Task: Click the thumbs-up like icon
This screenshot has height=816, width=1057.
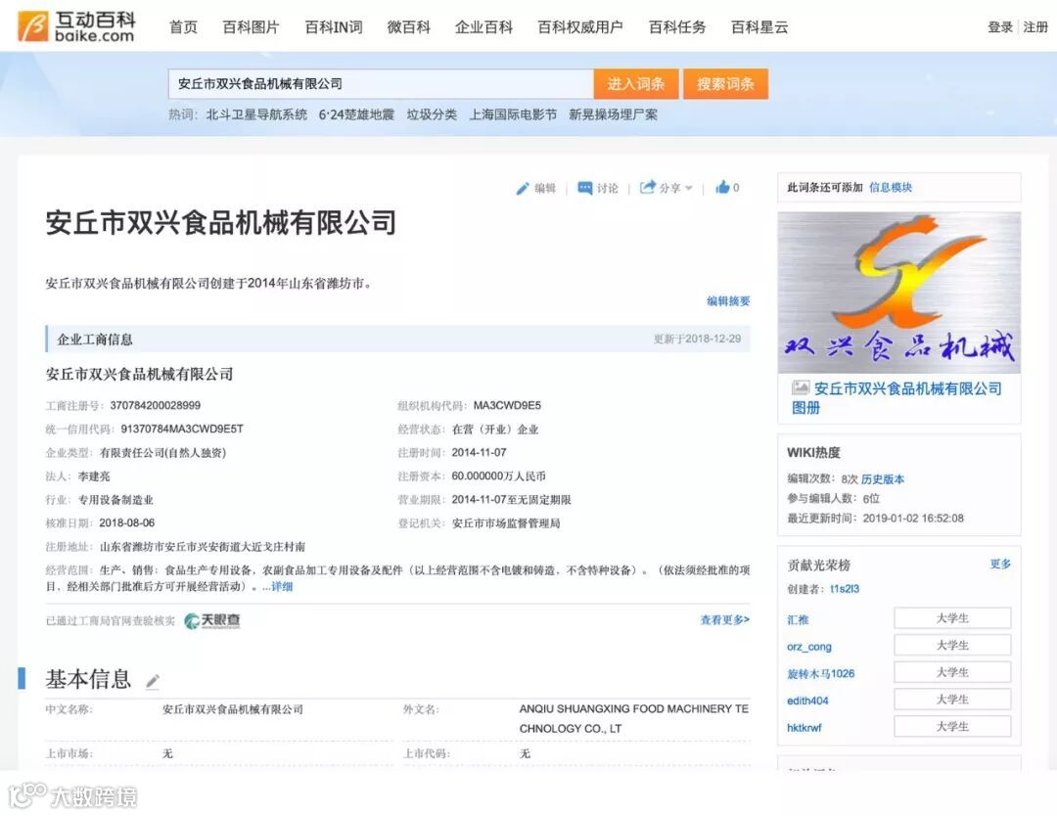Action: click(722, 187)
